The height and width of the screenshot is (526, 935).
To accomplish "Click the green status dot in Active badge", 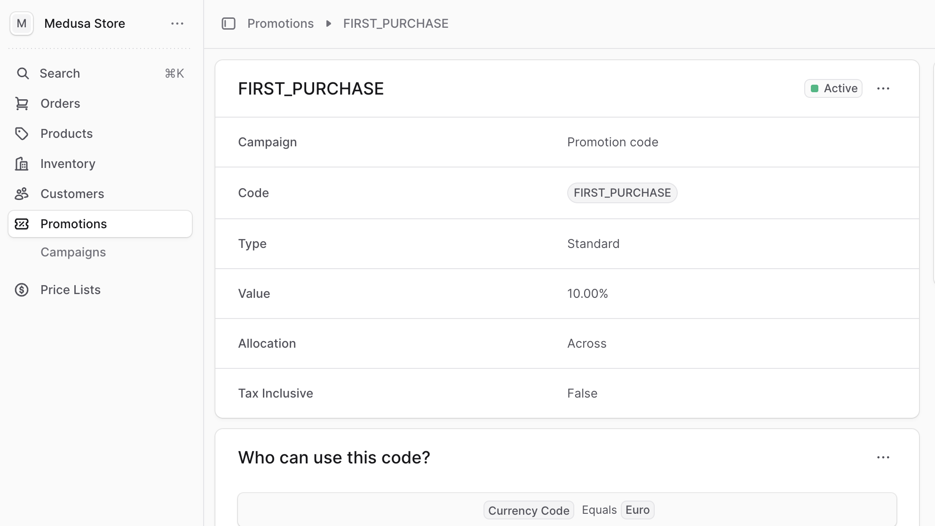I will pyautogui.click(x=815, y=88).
